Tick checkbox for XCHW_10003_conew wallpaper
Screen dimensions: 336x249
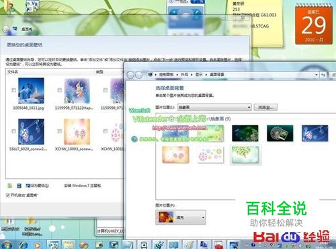60,131
